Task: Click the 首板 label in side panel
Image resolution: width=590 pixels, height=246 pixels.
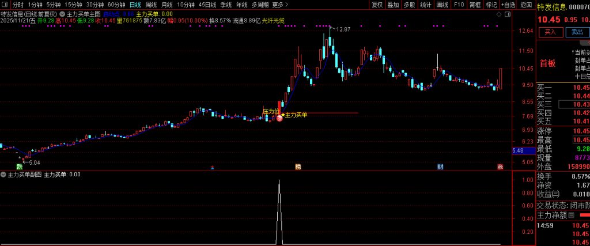Action: pyautogui.click(x=548, y=63)
